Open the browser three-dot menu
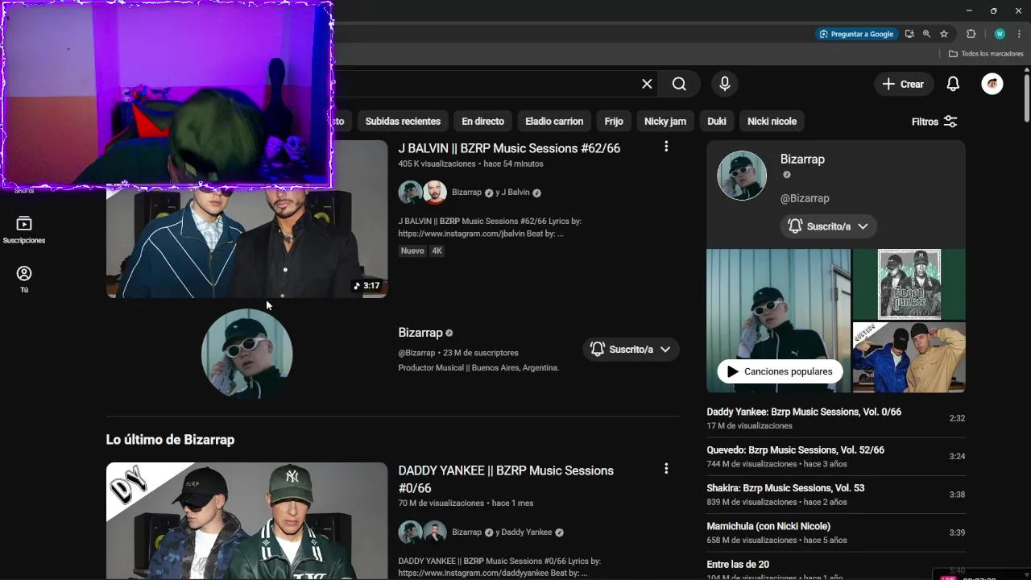 [1019, 34]
